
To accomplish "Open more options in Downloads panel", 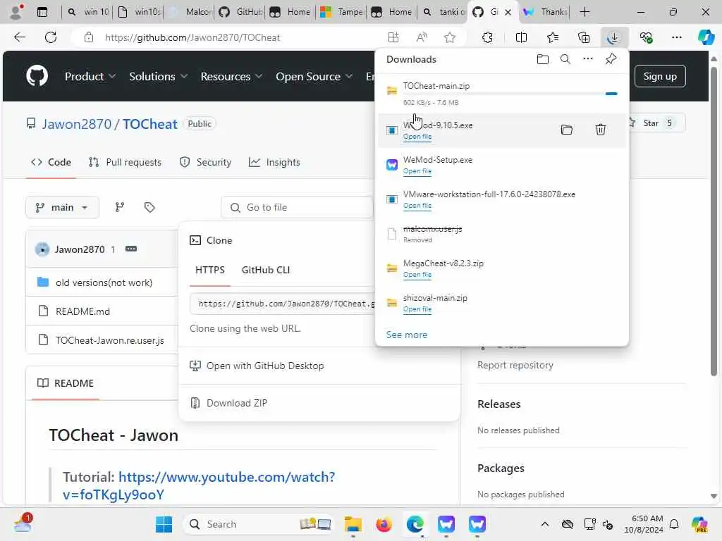I will pos(587,59).
